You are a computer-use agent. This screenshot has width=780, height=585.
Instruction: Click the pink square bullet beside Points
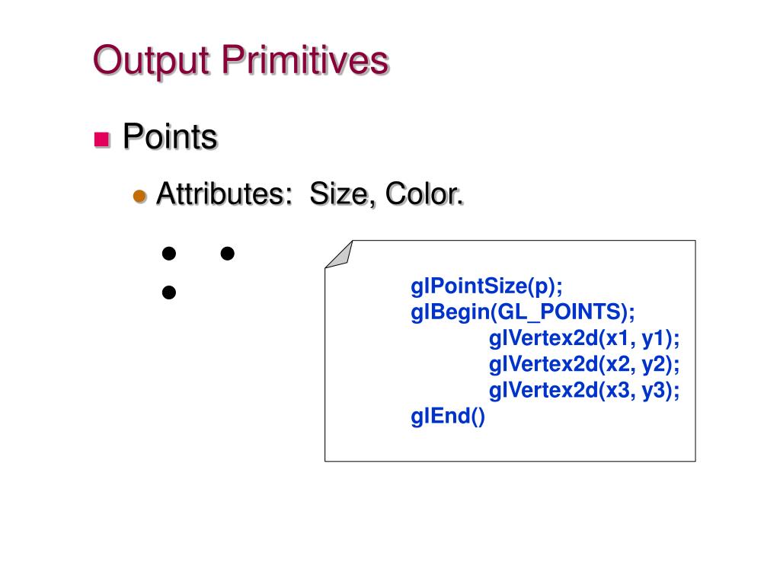coord(101,139)
